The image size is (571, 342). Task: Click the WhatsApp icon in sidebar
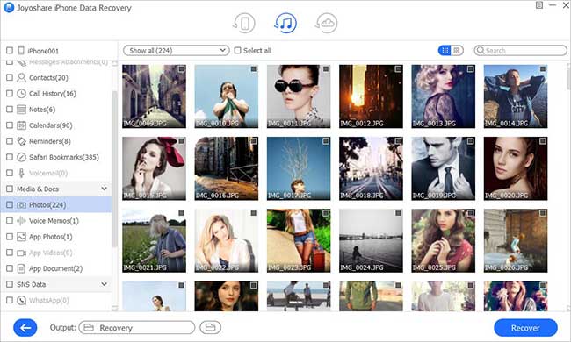coord(21,300)
